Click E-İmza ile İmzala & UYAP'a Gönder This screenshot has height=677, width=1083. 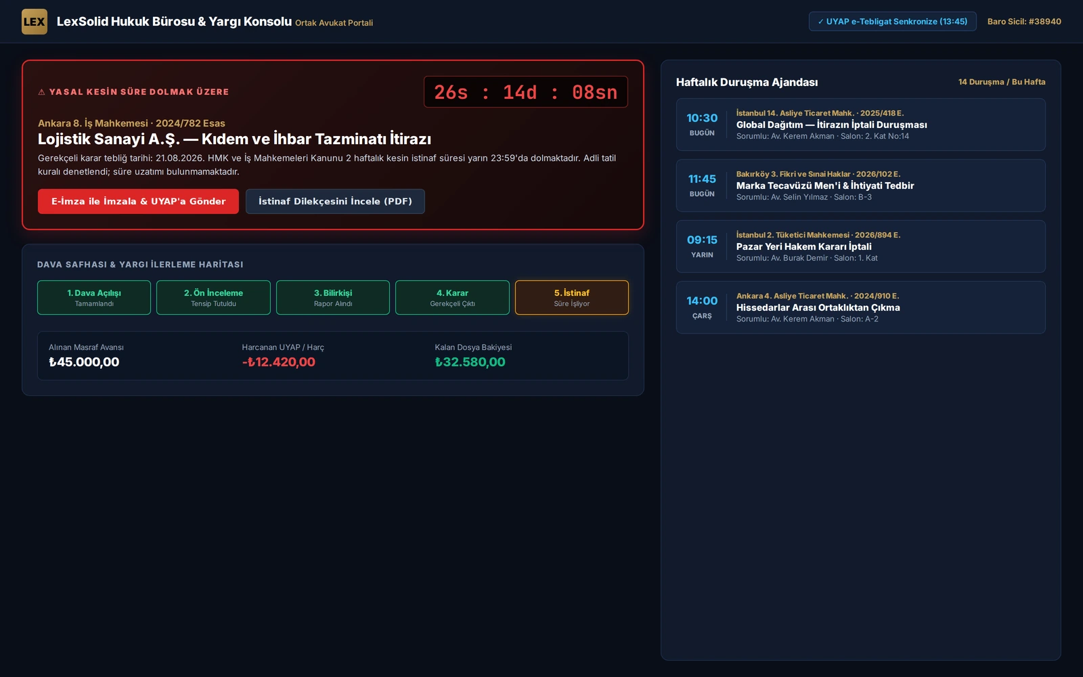(138, 202)
